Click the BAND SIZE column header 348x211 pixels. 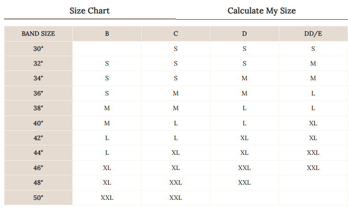point(38,34)
